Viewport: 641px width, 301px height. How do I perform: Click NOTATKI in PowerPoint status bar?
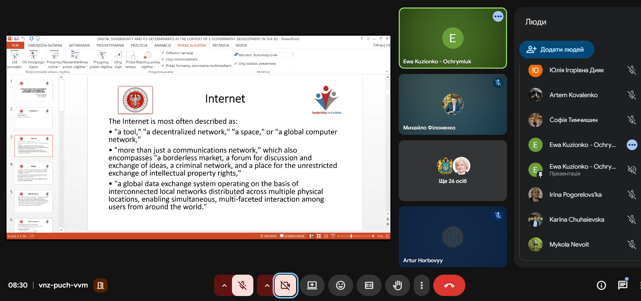[268, 236]
